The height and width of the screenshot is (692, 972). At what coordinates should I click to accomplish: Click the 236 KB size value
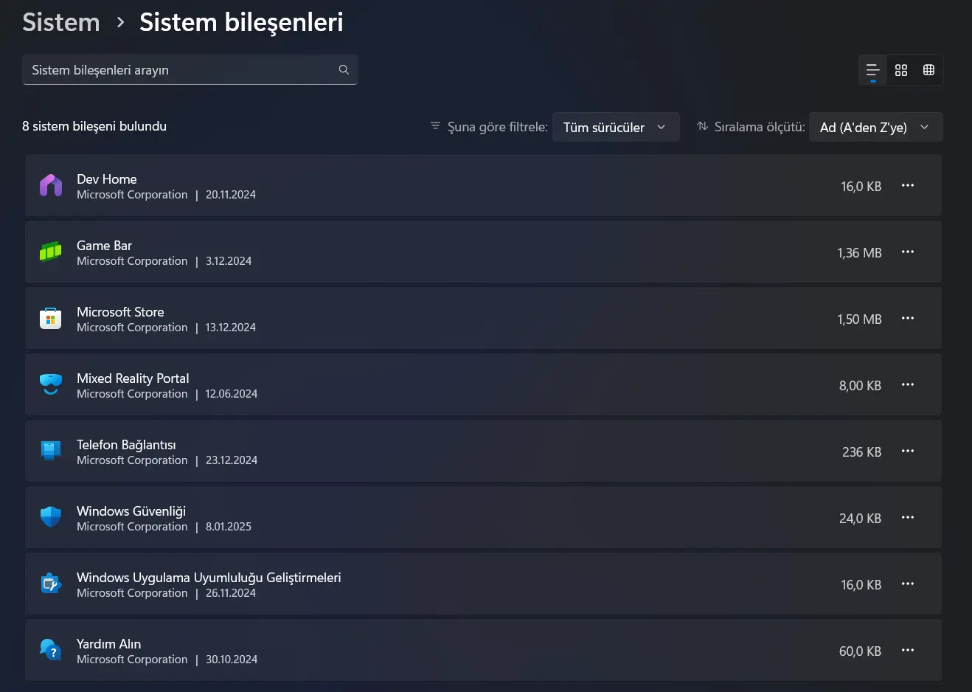tap(862, 452)
